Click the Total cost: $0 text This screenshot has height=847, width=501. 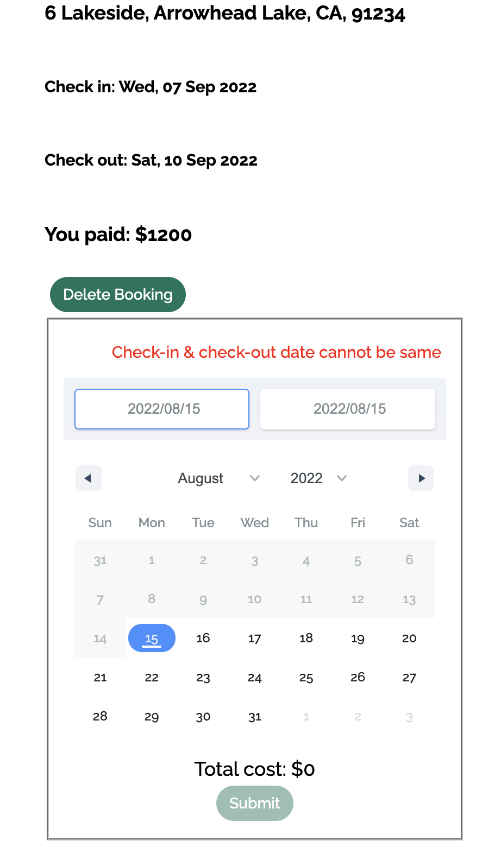coord(254,769)
